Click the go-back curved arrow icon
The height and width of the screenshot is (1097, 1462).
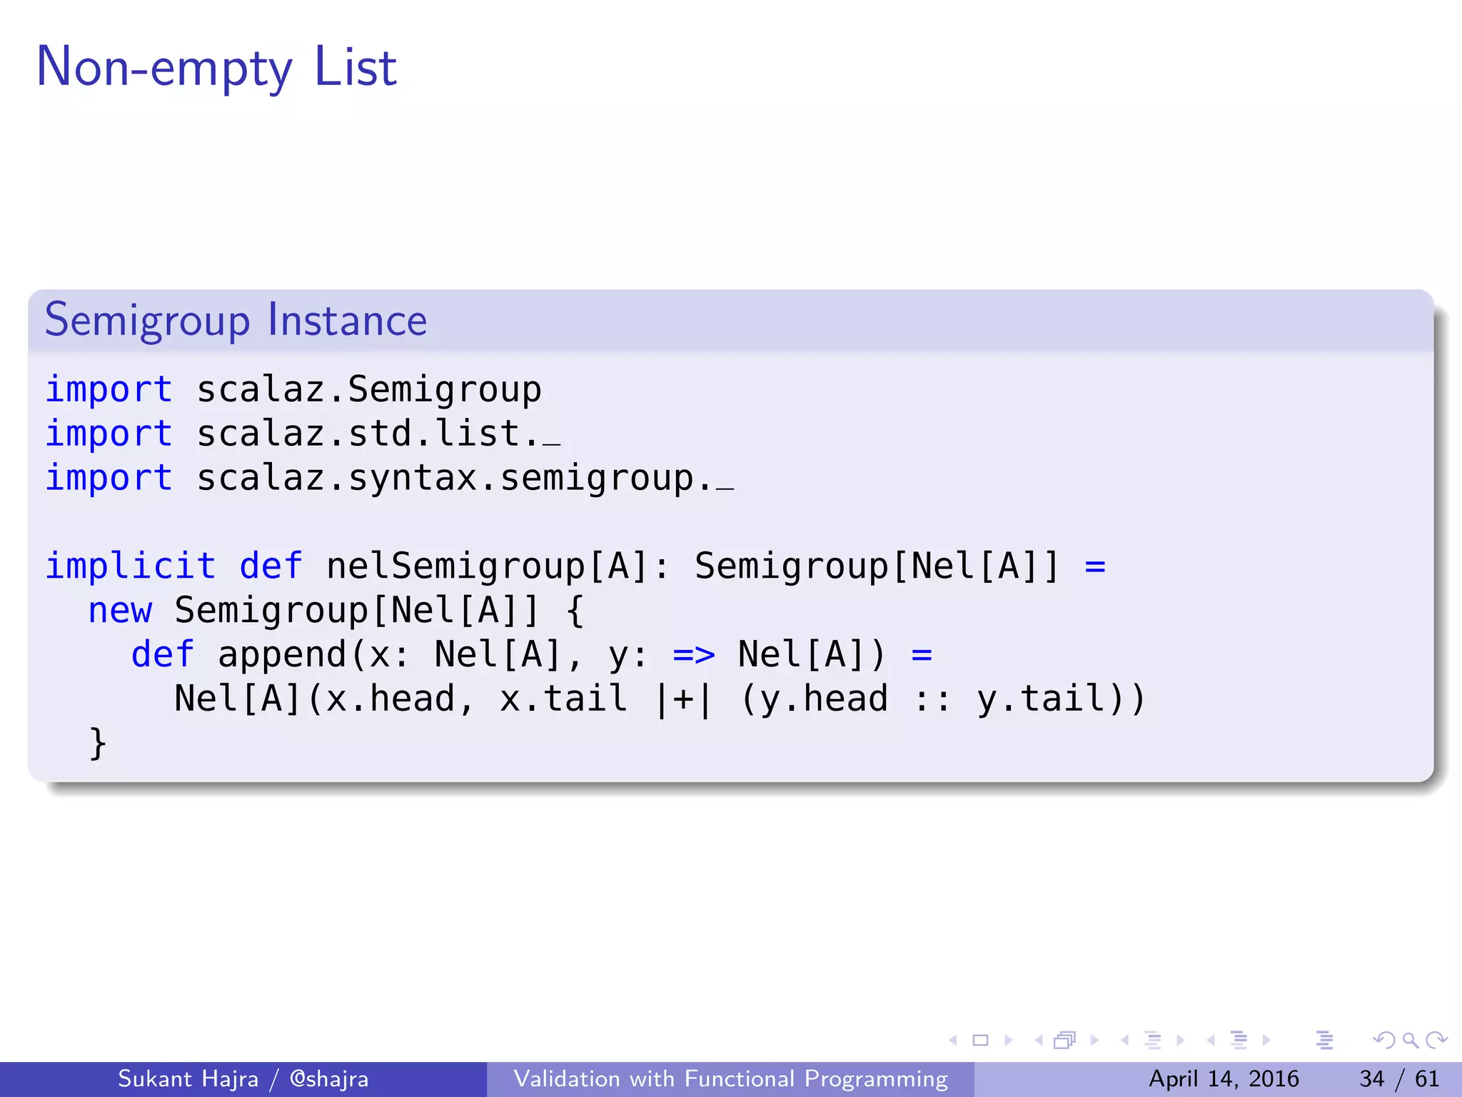pyautogui.click(x=1384, y=1041)
